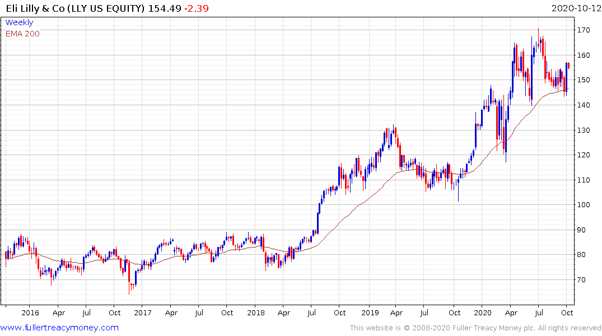The width and height of the screenshot is (602, 336).
Task: Click the July 2020 peak candlestick near 170
Action: coord(538,39)
